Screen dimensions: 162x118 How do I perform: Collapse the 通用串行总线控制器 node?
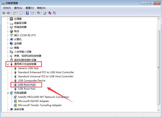tap(8, 64)
